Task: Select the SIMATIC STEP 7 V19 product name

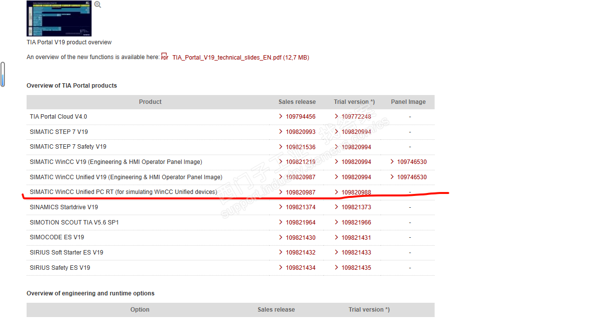Action: click(x=59, y=132)
